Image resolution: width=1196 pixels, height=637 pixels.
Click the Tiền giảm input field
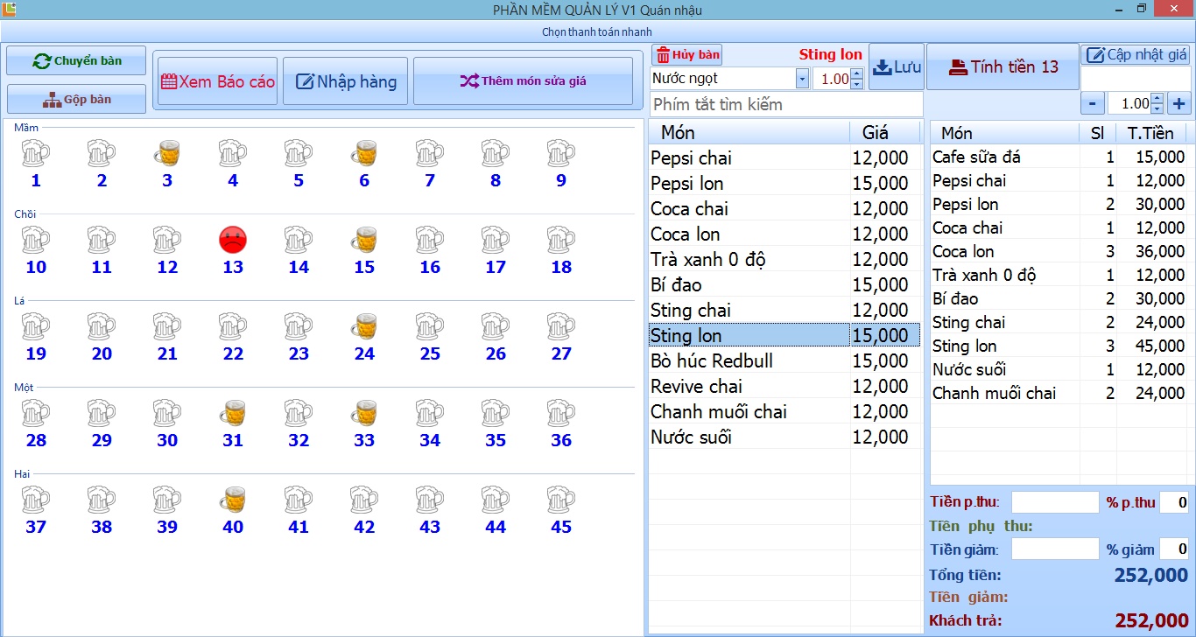tap(1055, 549)
